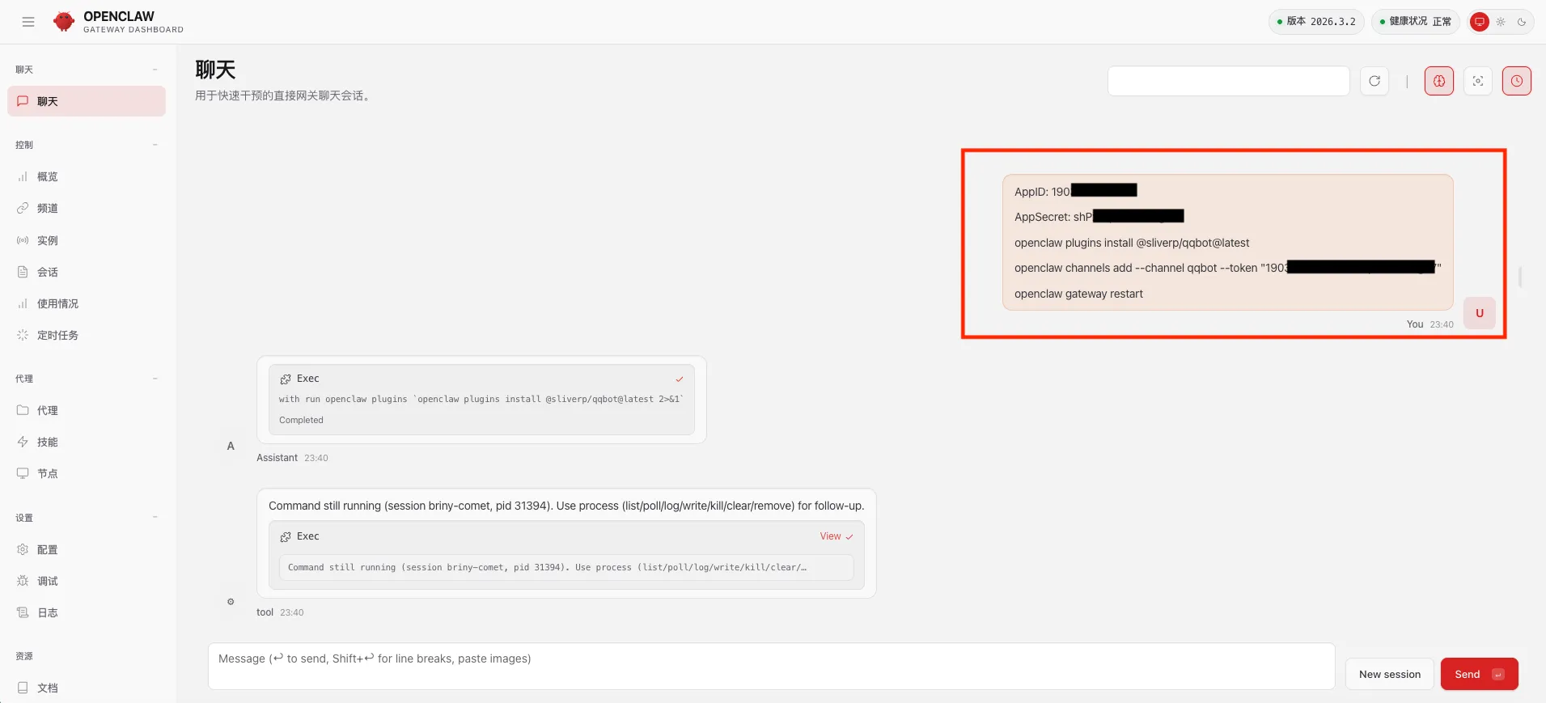Open the 代理 agents folder item
The height and width of the screenshot is (703, 1546).
pyautogui.click(x=87, y=410)
